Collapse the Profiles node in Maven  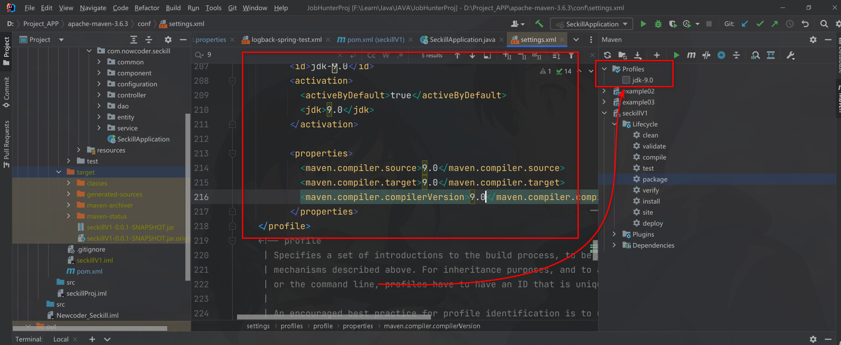pyautogui.click(x=604, y=69)
